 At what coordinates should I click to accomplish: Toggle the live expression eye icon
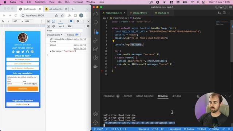tap(69, 26)
